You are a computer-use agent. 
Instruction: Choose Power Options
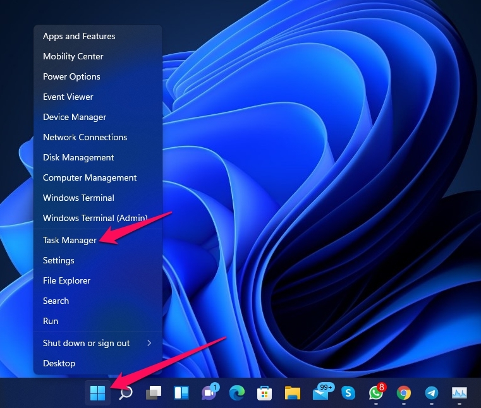[x=97, y=76]
